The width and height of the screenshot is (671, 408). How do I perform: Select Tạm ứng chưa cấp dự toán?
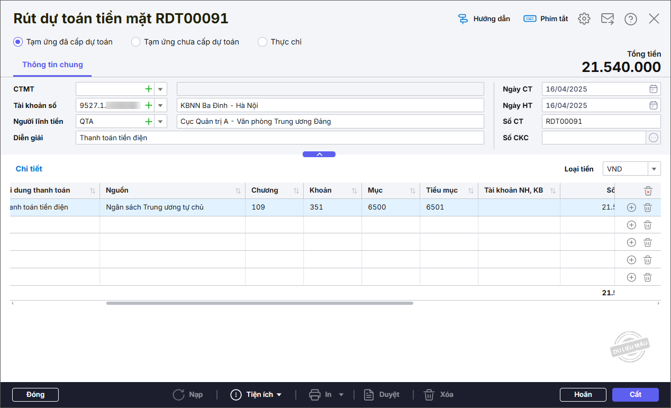click(x=136, y=42)
